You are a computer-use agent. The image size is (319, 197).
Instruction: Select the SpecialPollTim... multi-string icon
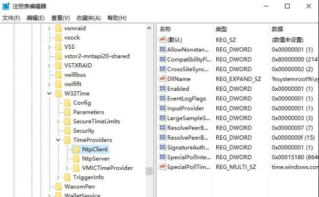tap(162, 167)
